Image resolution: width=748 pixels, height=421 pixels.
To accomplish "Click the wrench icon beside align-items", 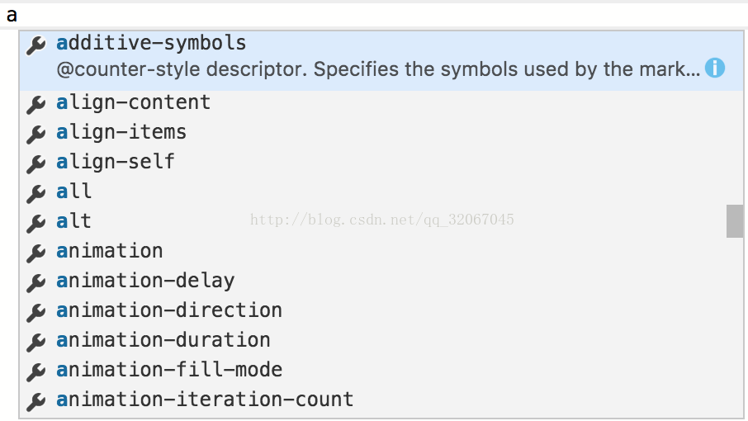I will click(x=36, y=134).
